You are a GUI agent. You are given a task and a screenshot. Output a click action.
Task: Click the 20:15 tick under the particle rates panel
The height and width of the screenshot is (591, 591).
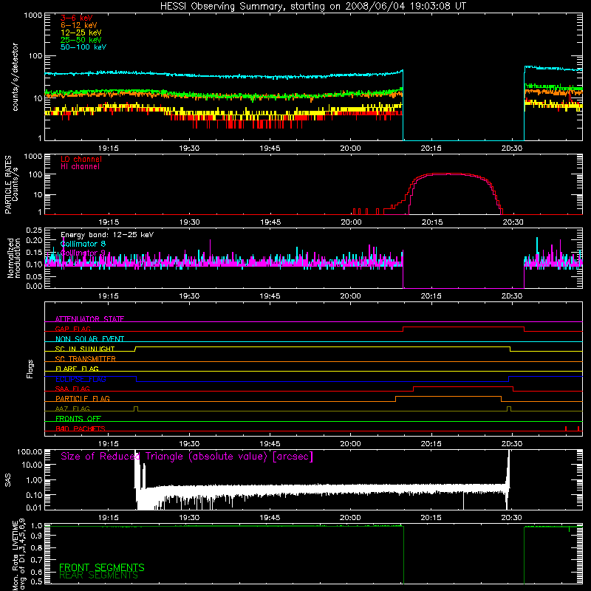point(432,222)
